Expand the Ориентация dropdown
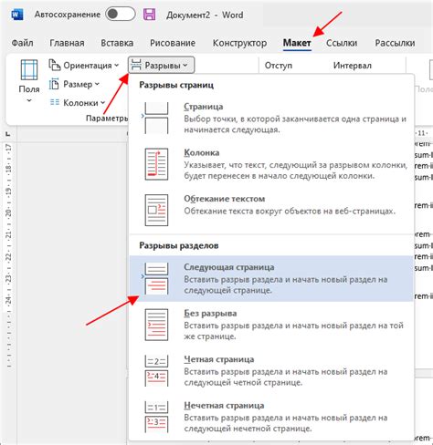Viewport: 433px width, 445px height. (x=84, y=66)
